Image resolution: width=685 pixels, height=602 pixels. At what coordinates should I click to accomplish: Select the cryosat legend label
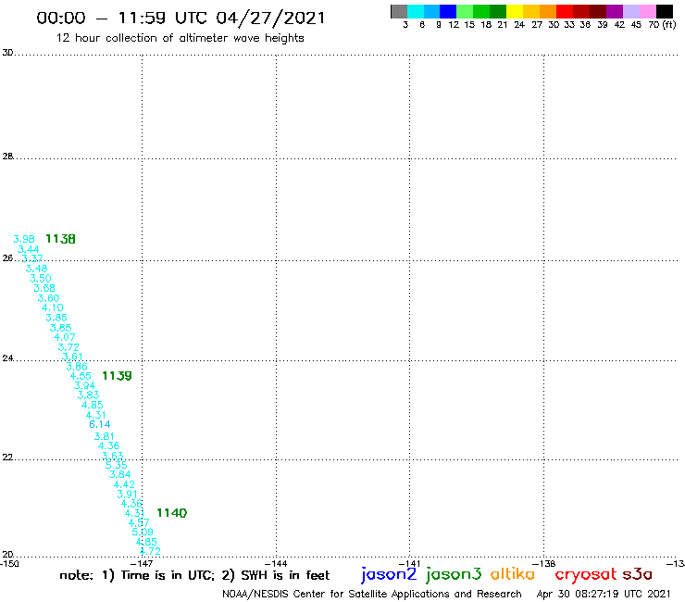(585, 574)
